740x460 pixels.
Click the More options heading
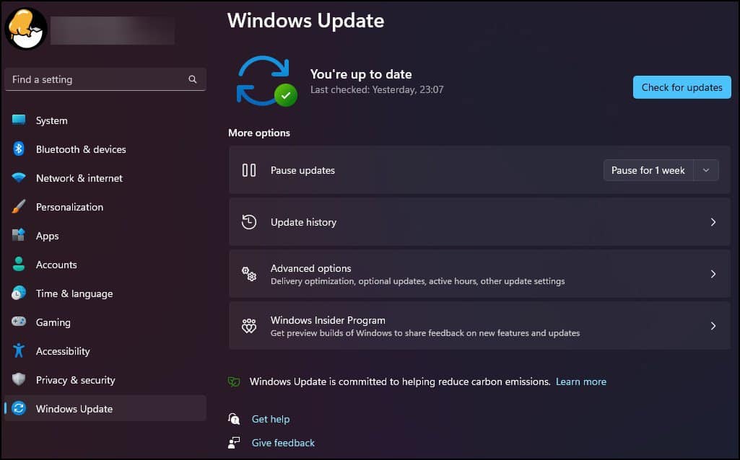[x=259, y=133]
